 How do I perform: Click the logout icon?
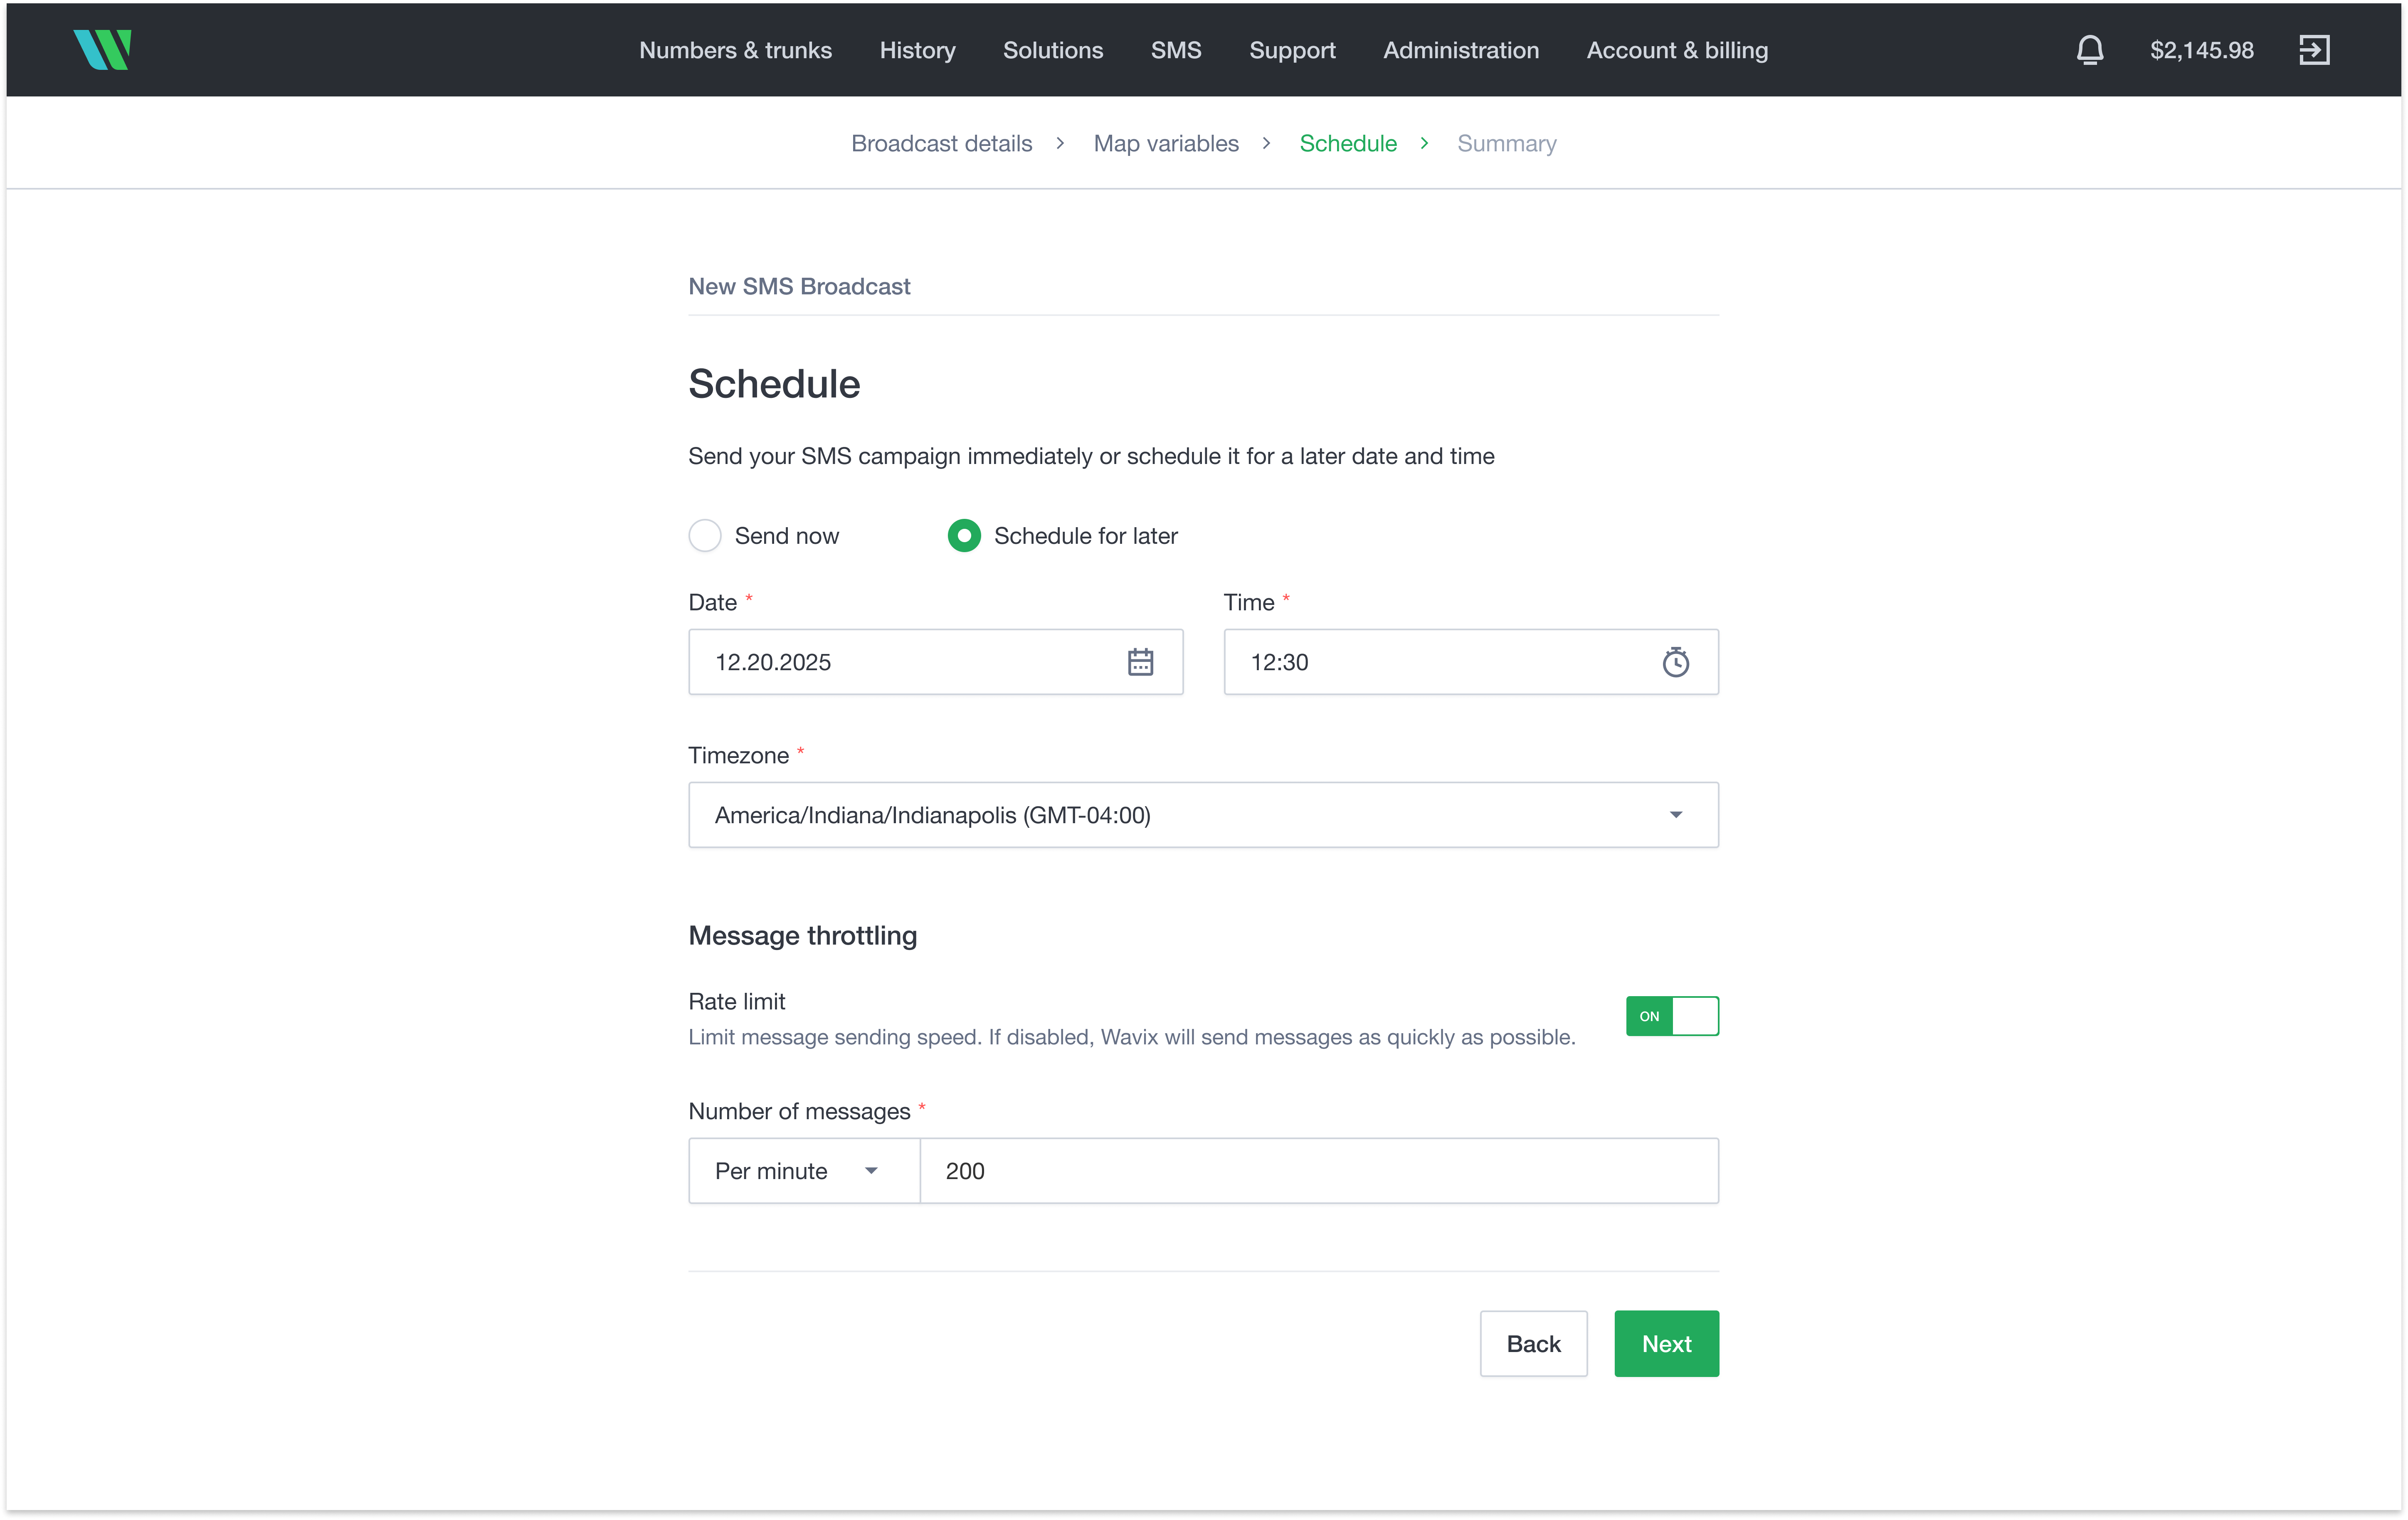[2315, 50]
